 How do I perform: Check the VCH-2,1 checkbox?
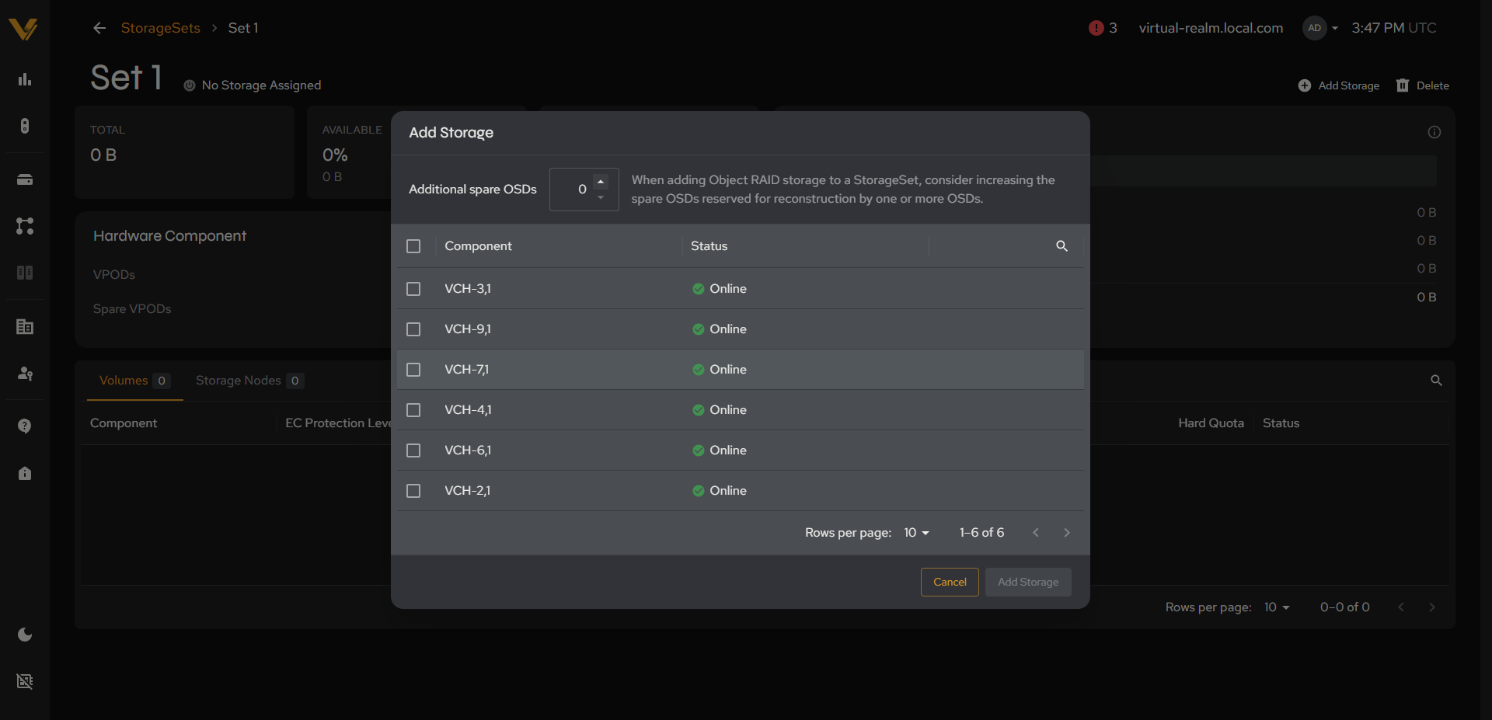point(413,491)
